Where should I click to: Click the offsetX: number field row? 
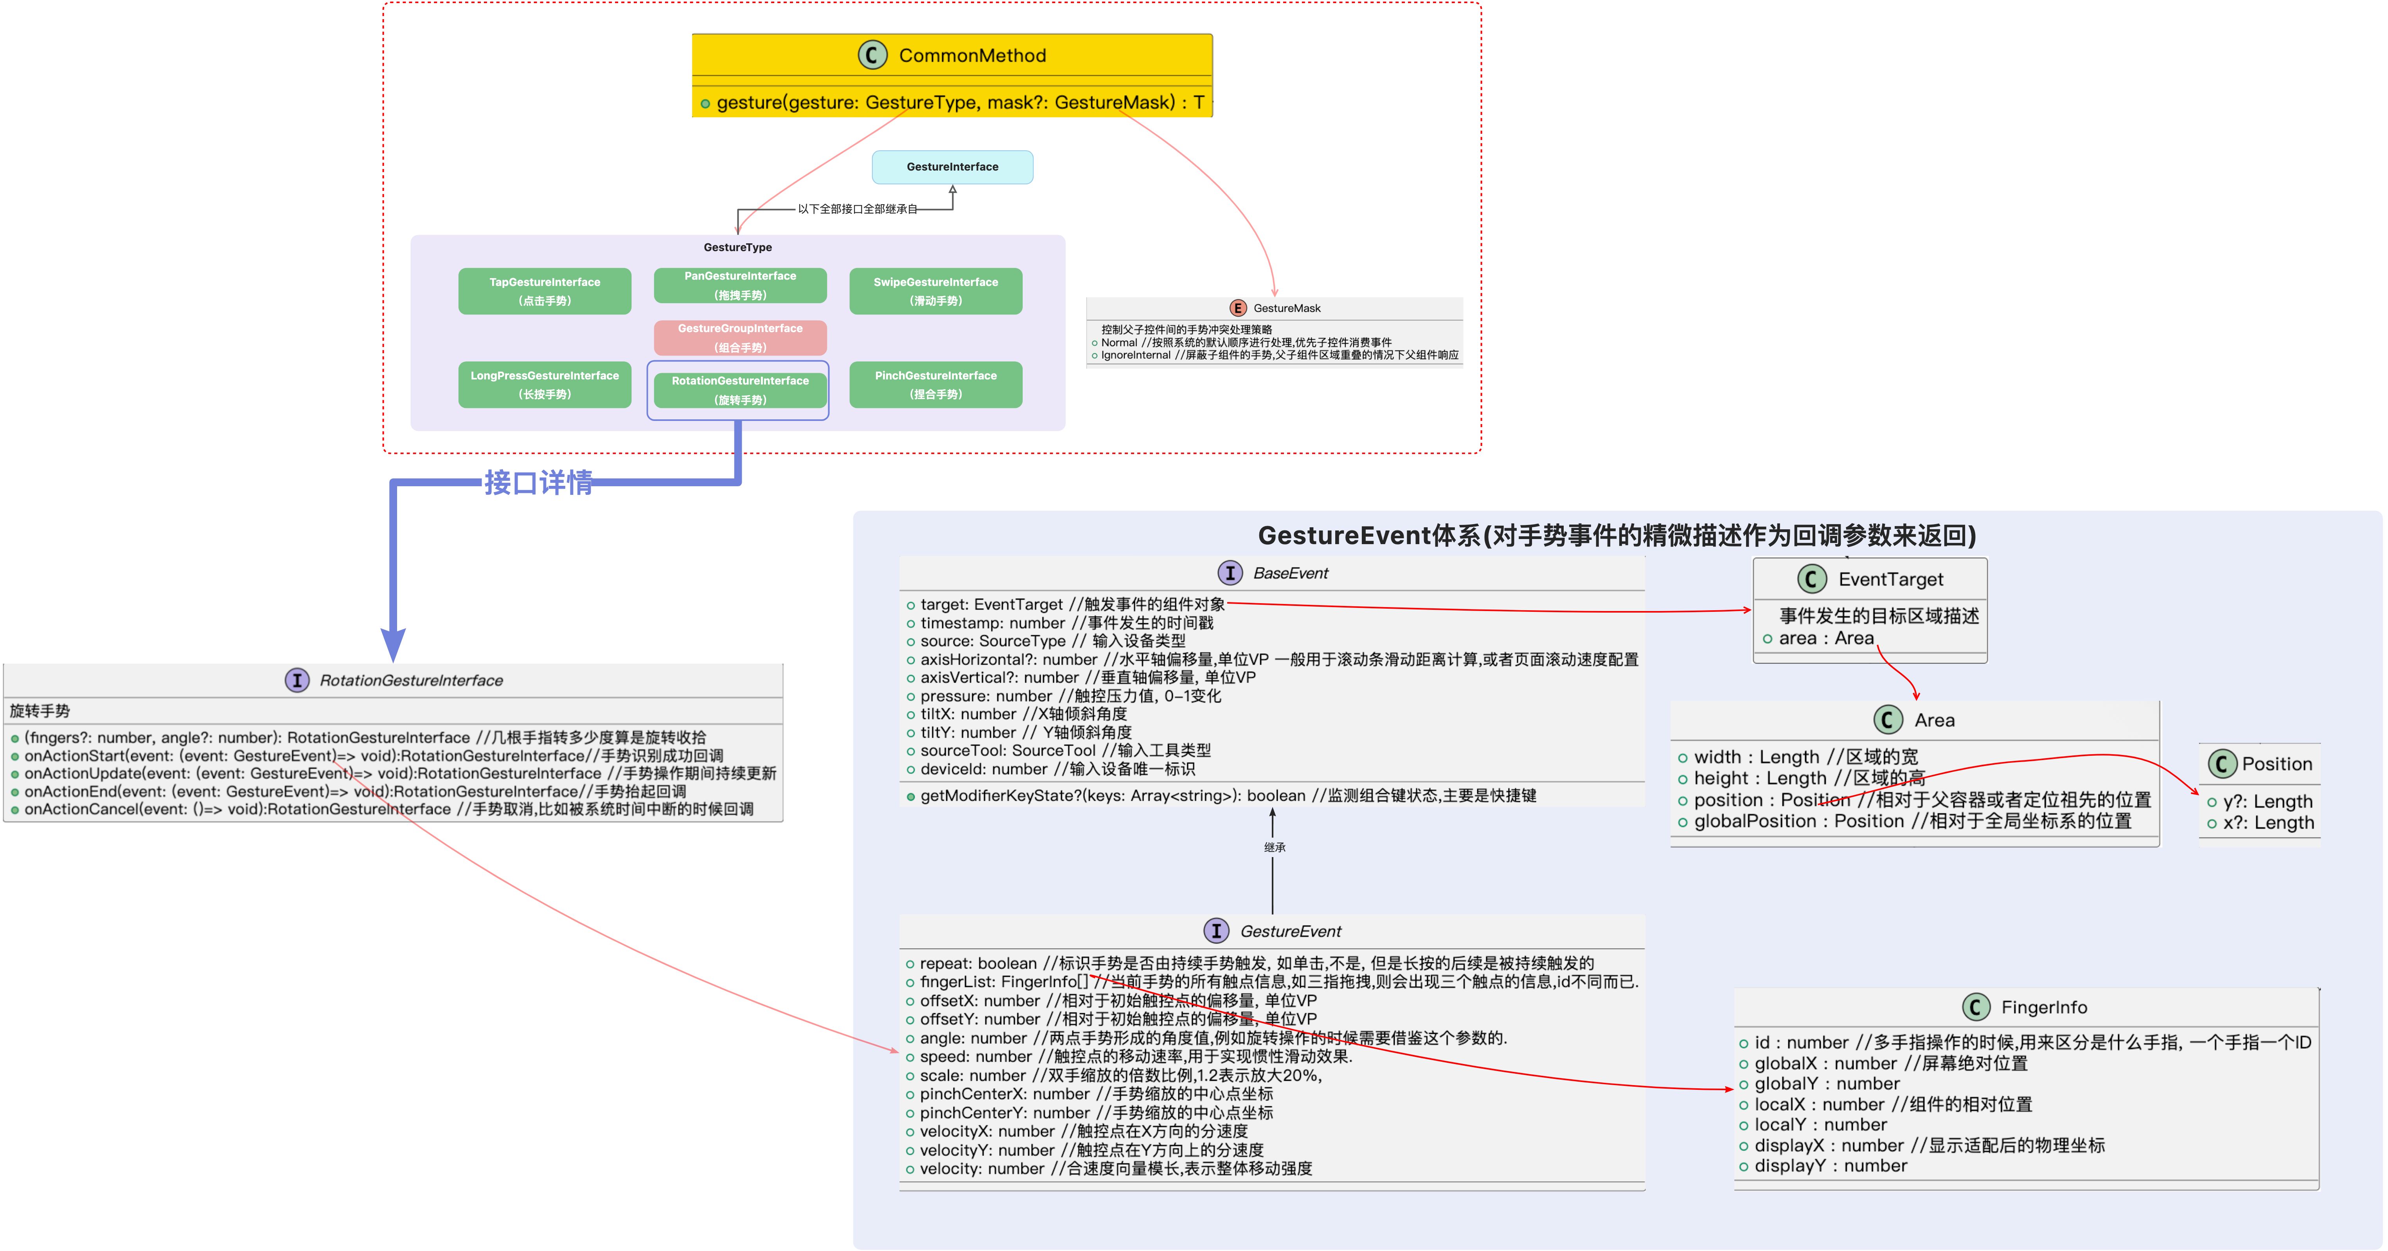1111,1000
